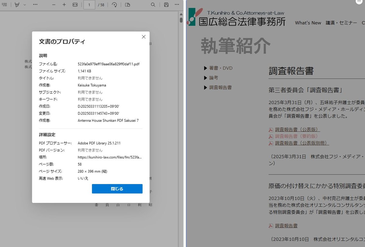The height and width of the screenshot is (247, 365).
Task: Select the page count value 58
Action: click(x=80, y=164)
